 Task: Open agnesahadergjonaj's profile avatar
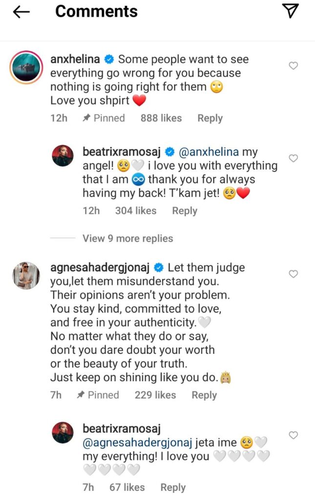pos(25,275)
